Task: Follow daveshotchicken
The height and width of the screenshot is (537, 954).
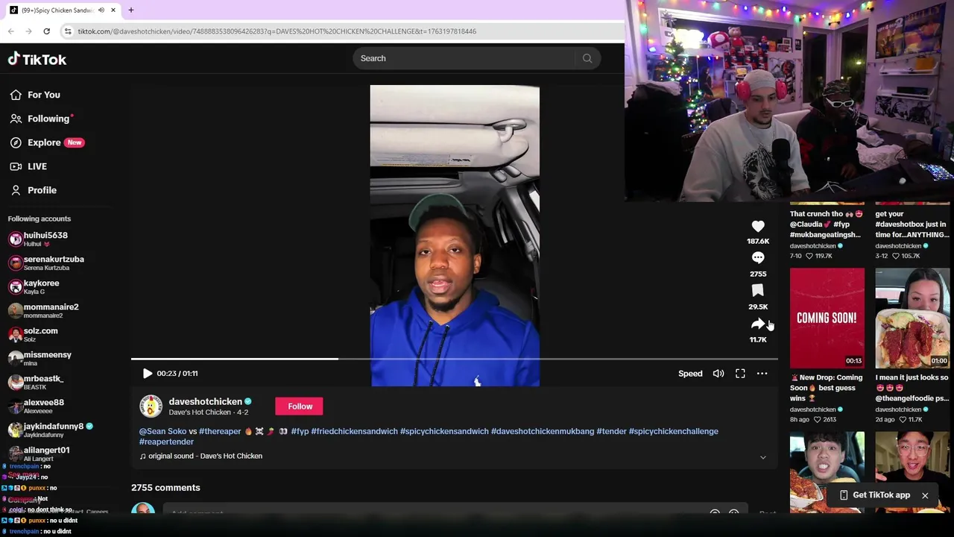Action: pos(300,406)
